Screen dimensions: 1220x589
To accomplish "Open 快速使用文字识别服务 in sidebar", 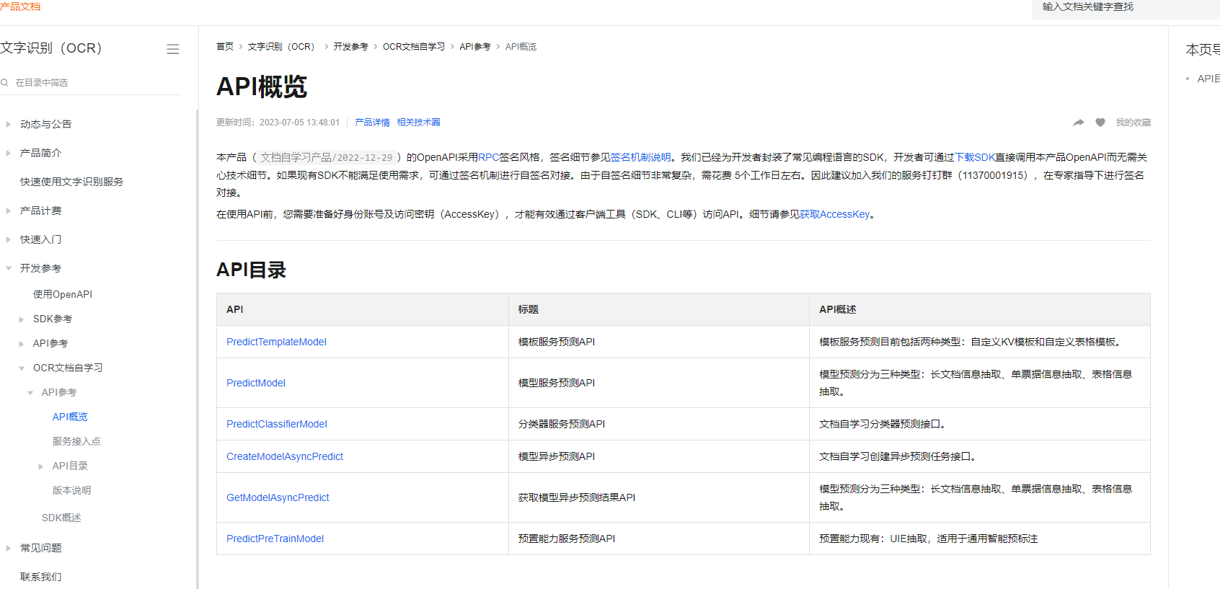I will (71, 182).
